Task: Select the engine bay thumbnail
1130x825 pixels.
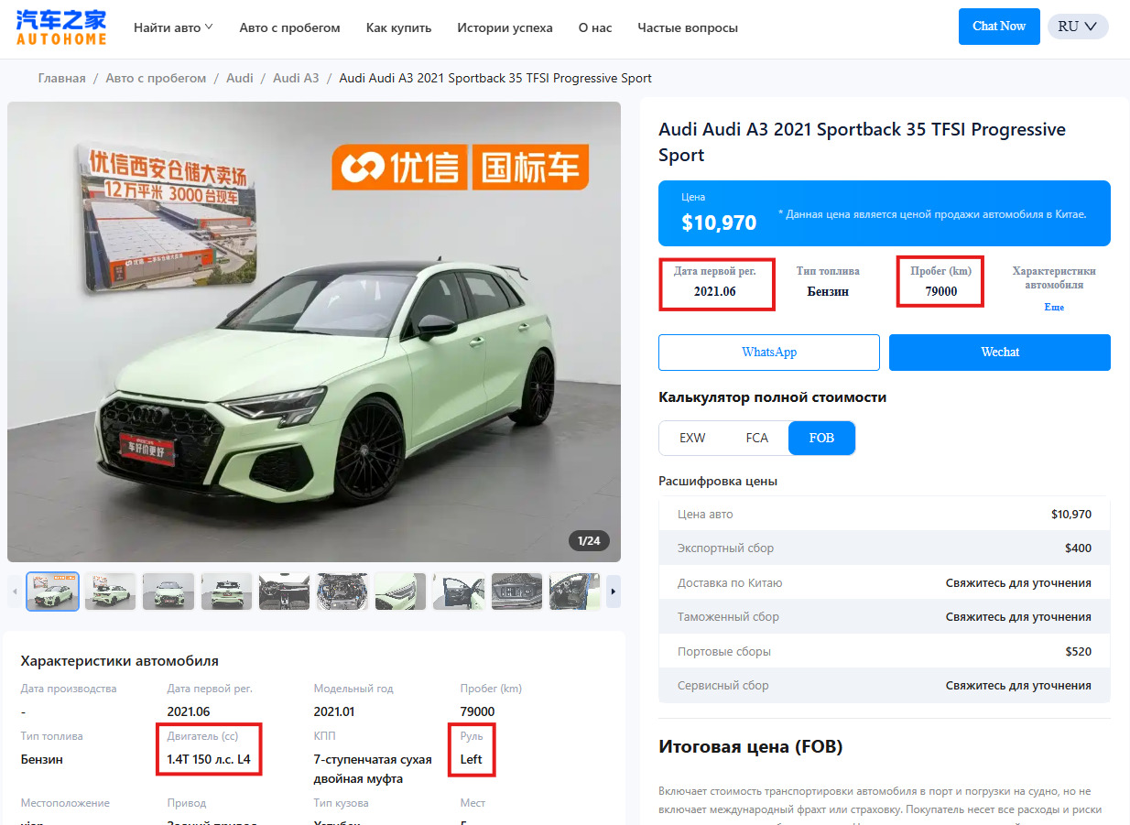Action: [x=342, y=592]
